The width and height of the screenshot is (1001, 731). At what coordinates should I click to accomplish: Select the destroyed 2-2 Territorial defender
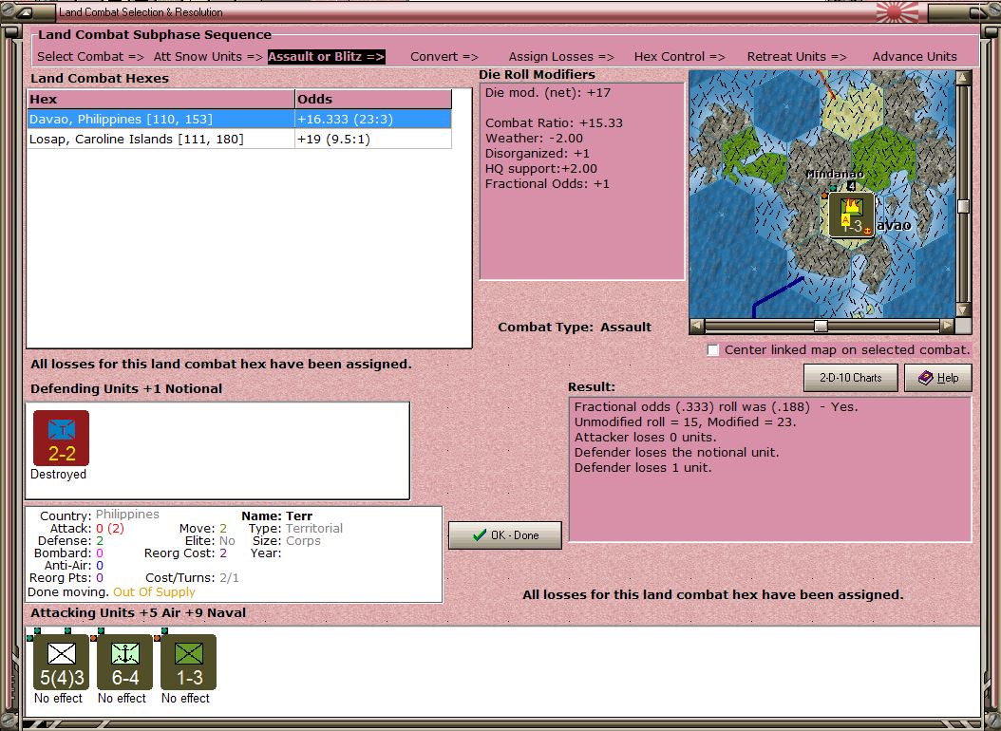point(62,439)
